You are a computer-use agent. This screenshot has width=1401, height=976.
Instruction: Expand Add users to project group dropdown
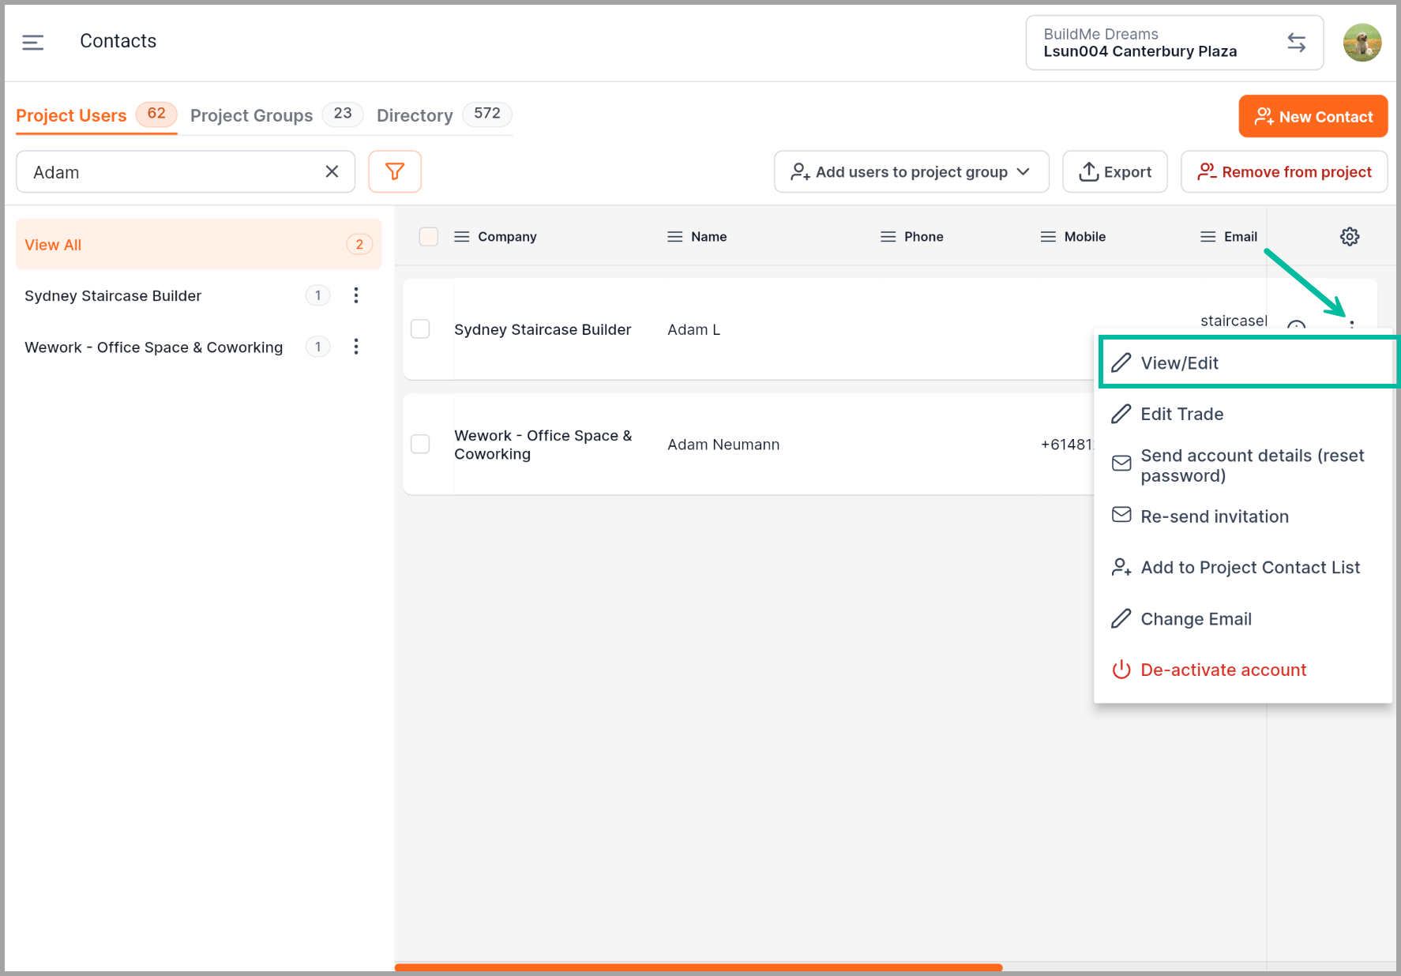(x=911, y=172)
